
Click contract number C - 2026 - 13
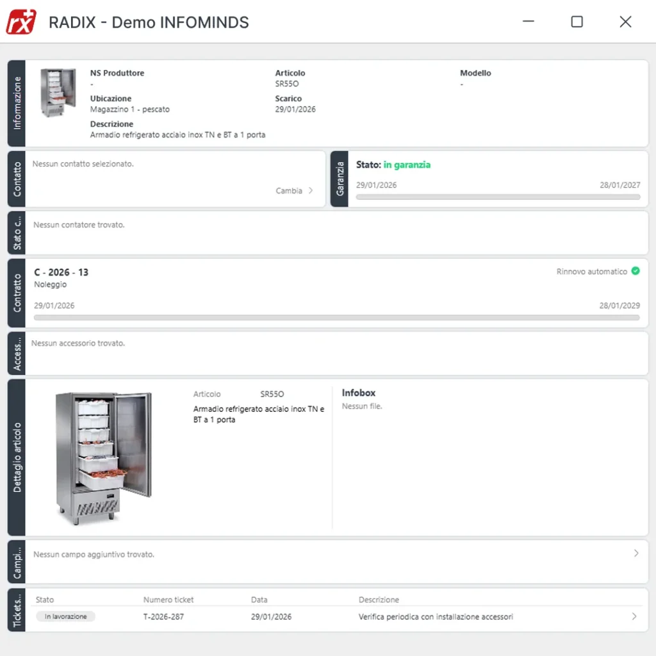pos(61,272)
